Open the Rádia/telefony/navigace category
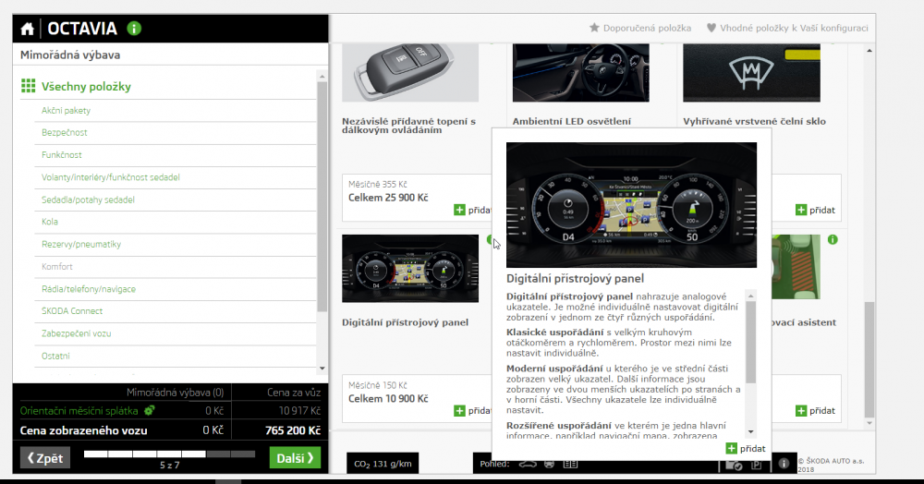 (x=89, y=289)
